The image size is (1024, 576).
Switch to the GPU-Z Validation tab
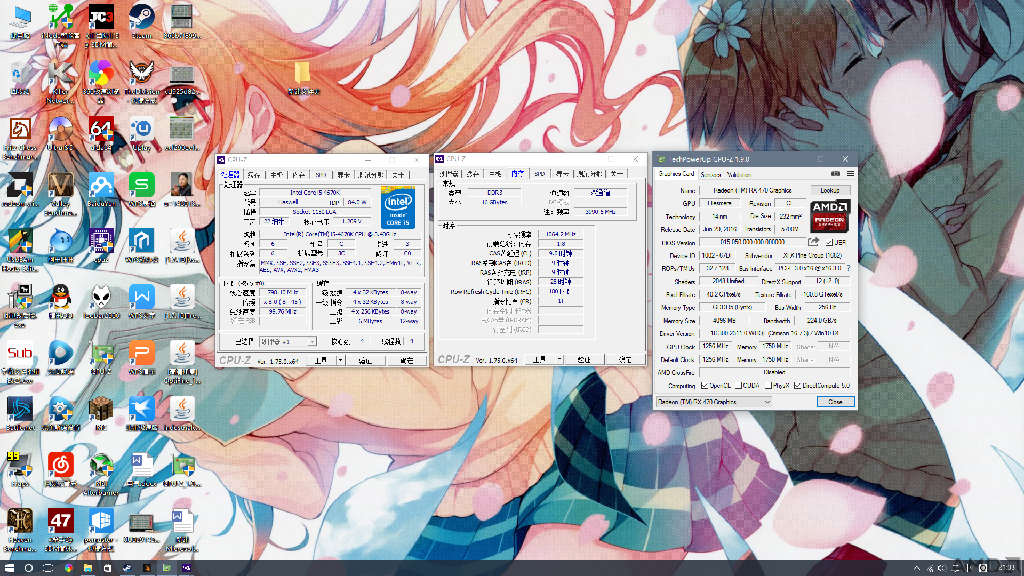coord(739,174)
